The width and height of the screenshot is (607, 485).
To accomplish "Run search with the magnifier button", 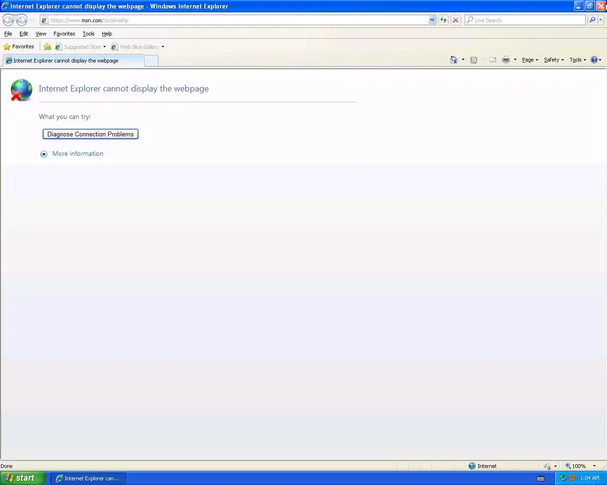I will [592, 20].
